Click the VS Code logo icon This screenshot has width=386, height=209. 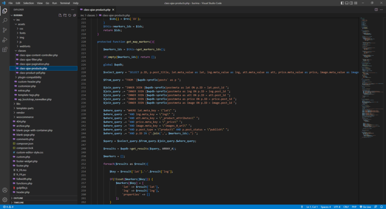[3, 3]
